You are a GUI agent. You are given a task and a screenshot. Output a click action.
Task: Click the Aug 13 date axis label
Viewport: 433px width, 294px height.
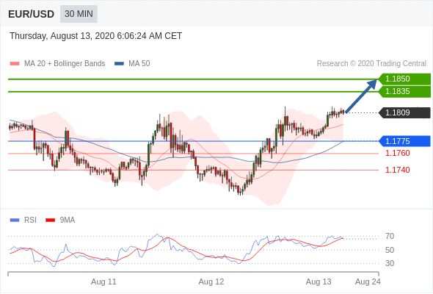coord(319,282)
